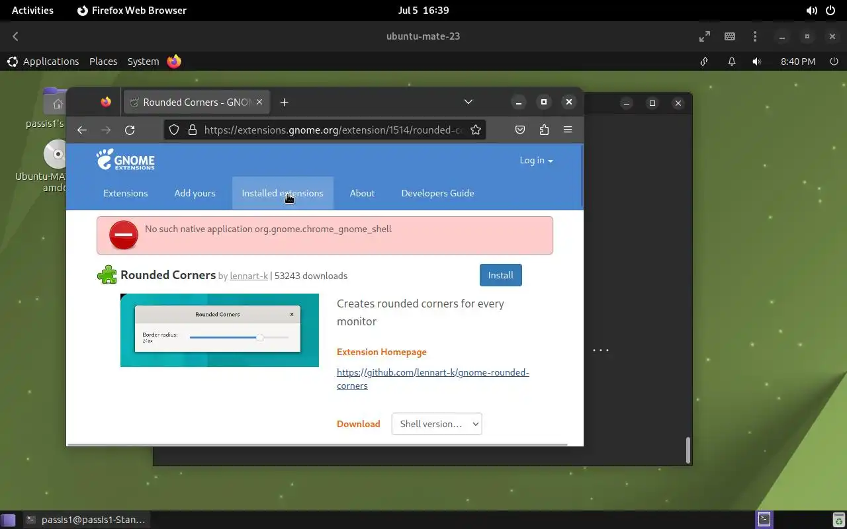Open Save to Pocket icon
Screen dimensions: 847x529
coord(520,130)
